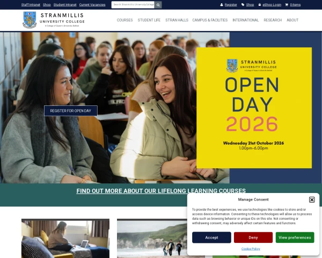
Task: Click the yellow Open Day 2026 poster
Action: [x=254, y=107]
